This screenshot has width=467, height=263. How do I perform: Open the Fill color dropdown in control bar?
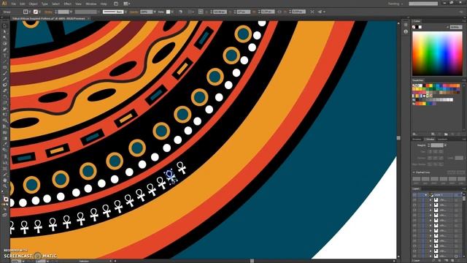click(29, 12)
